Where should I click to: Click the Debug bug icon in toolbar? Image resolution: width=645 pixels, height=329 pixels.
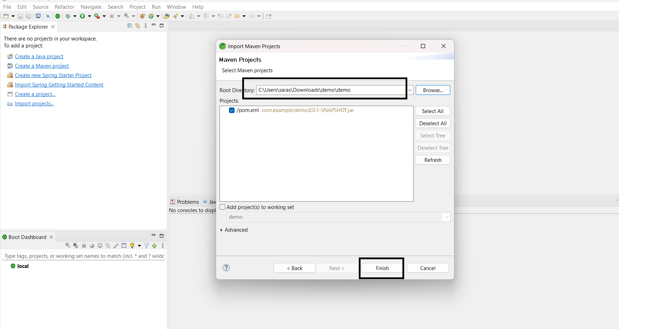(68, 16)
